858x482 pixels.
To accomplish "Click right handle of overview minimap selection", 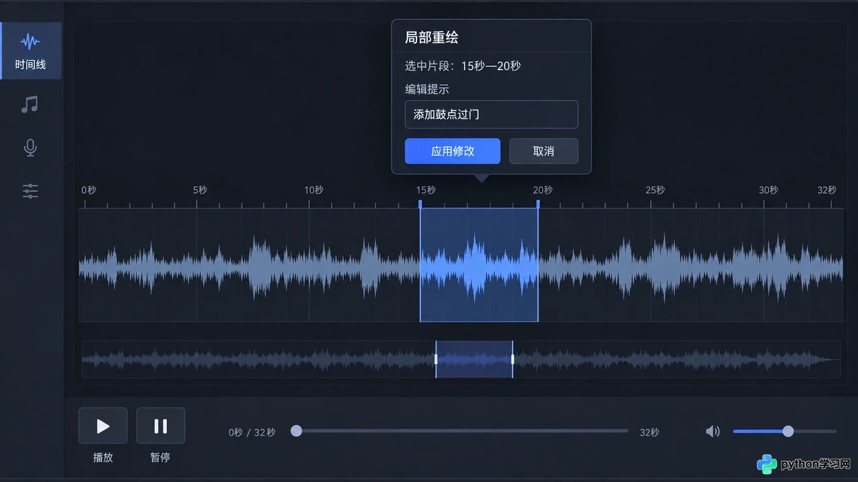I will tap(512, 359).
